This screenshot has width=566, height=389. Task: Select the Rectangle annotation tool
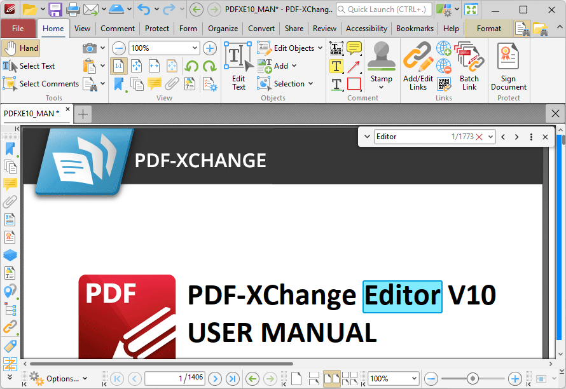354,84
